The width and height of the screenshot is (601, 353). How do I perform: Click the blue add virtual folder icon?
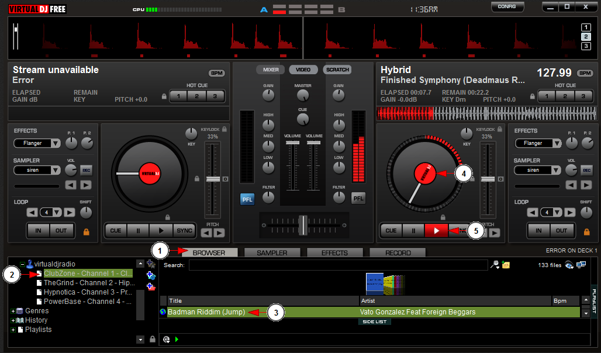151,275
